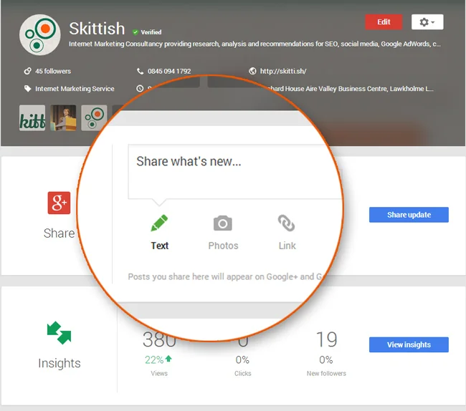
Task: Click the blue View insights button
Action: pos(409,344)
